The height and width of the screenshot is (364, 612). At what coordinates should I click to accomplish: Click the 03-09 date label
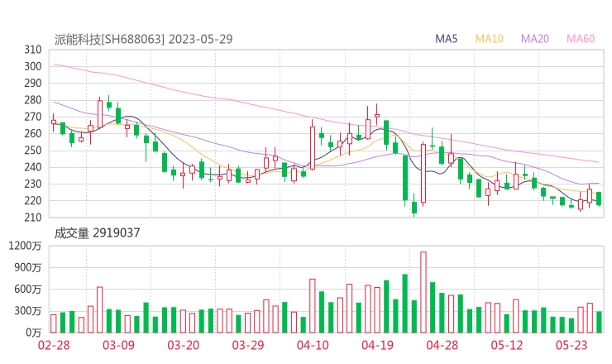(x=118, y=345)
